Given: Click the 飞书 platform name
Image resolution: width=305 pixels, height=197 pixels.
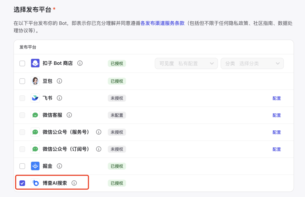Looking at the screenshot, I should click(47, 98).
